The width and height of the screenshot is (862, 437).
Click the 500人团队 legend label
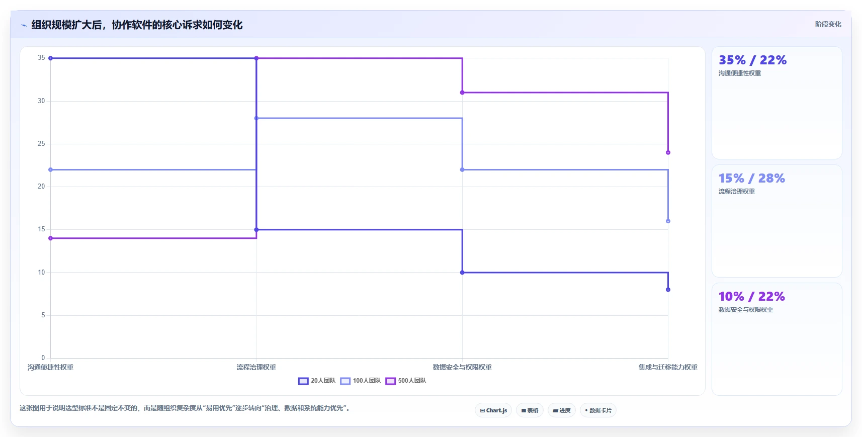click(x=412, y=381)
